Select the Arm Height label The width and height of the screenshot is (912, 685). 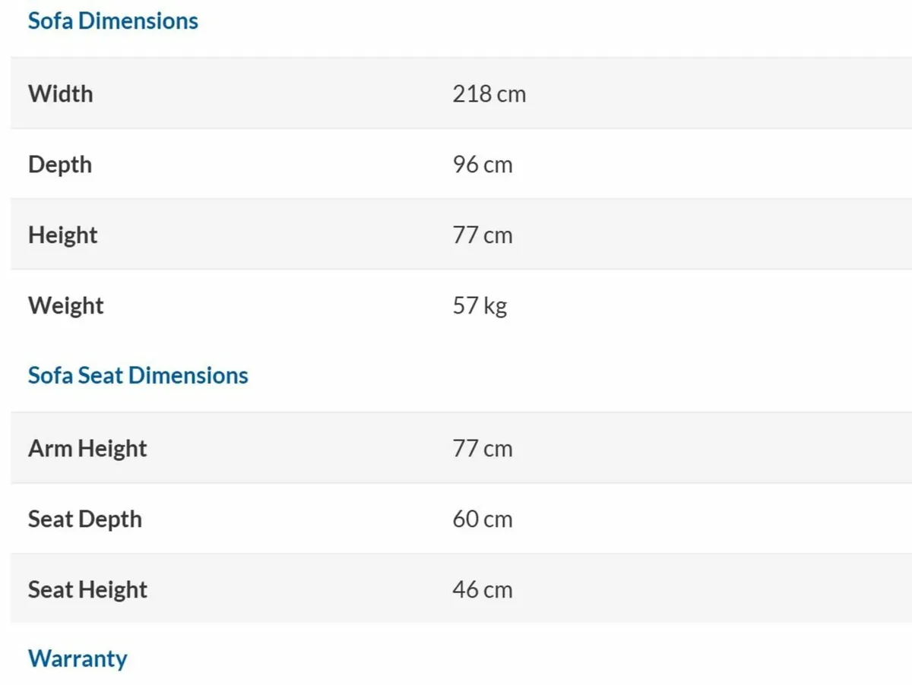[87, 448]
